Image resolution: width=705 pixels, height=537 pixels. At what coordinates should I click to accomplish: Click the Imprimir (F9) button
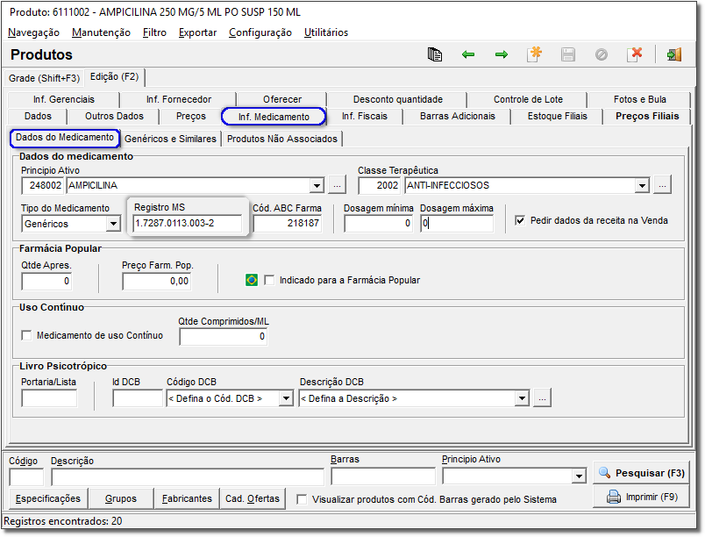[641, 497]
